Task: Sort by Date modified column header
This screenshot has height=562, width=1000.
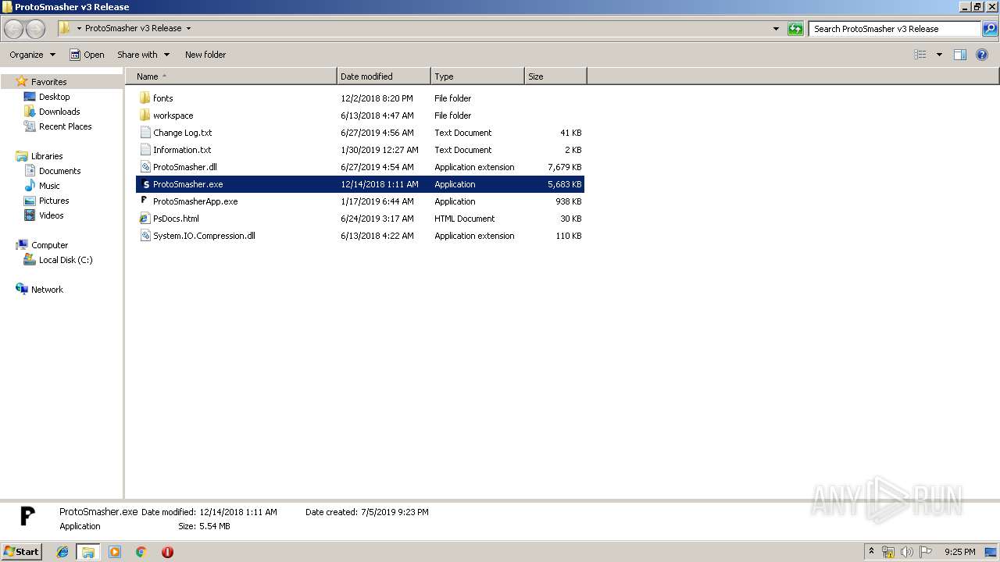Action: pos(384,76)
